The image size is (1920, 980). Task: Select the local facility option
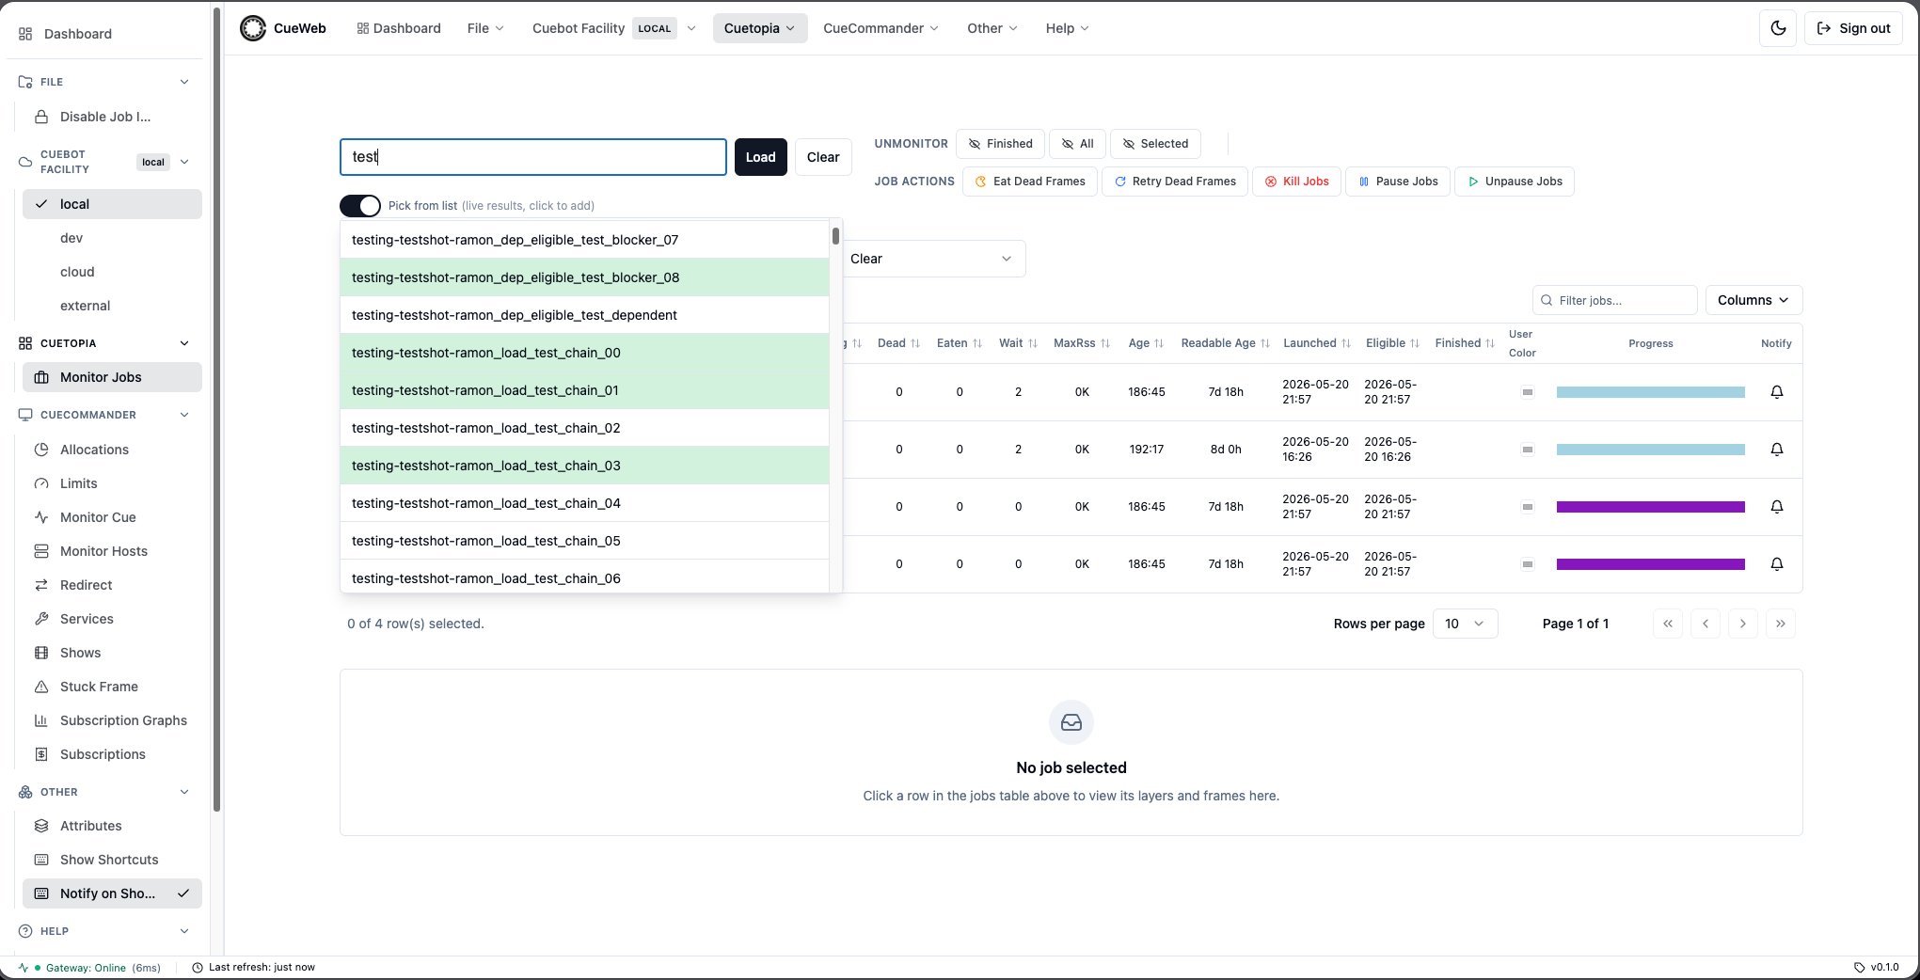(112, 204)
